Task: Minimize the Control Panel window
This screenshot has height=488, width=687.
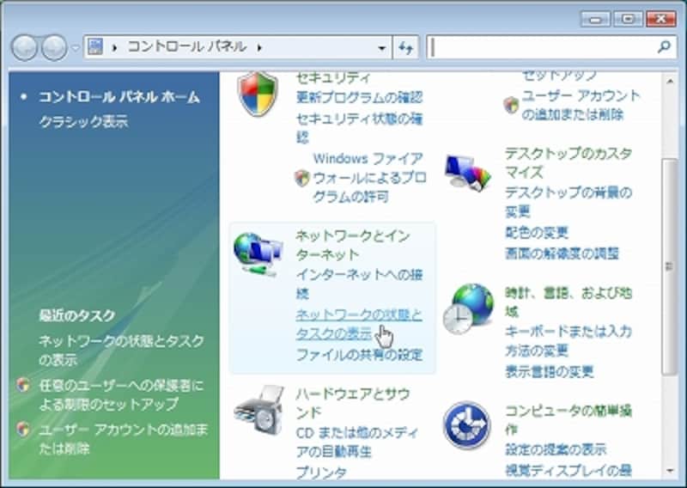Action: click(595, 19)
